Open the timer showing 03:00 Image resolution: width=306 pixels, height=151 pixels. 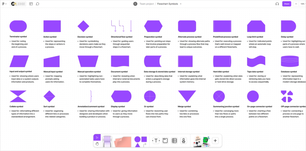tap(18, 4)
